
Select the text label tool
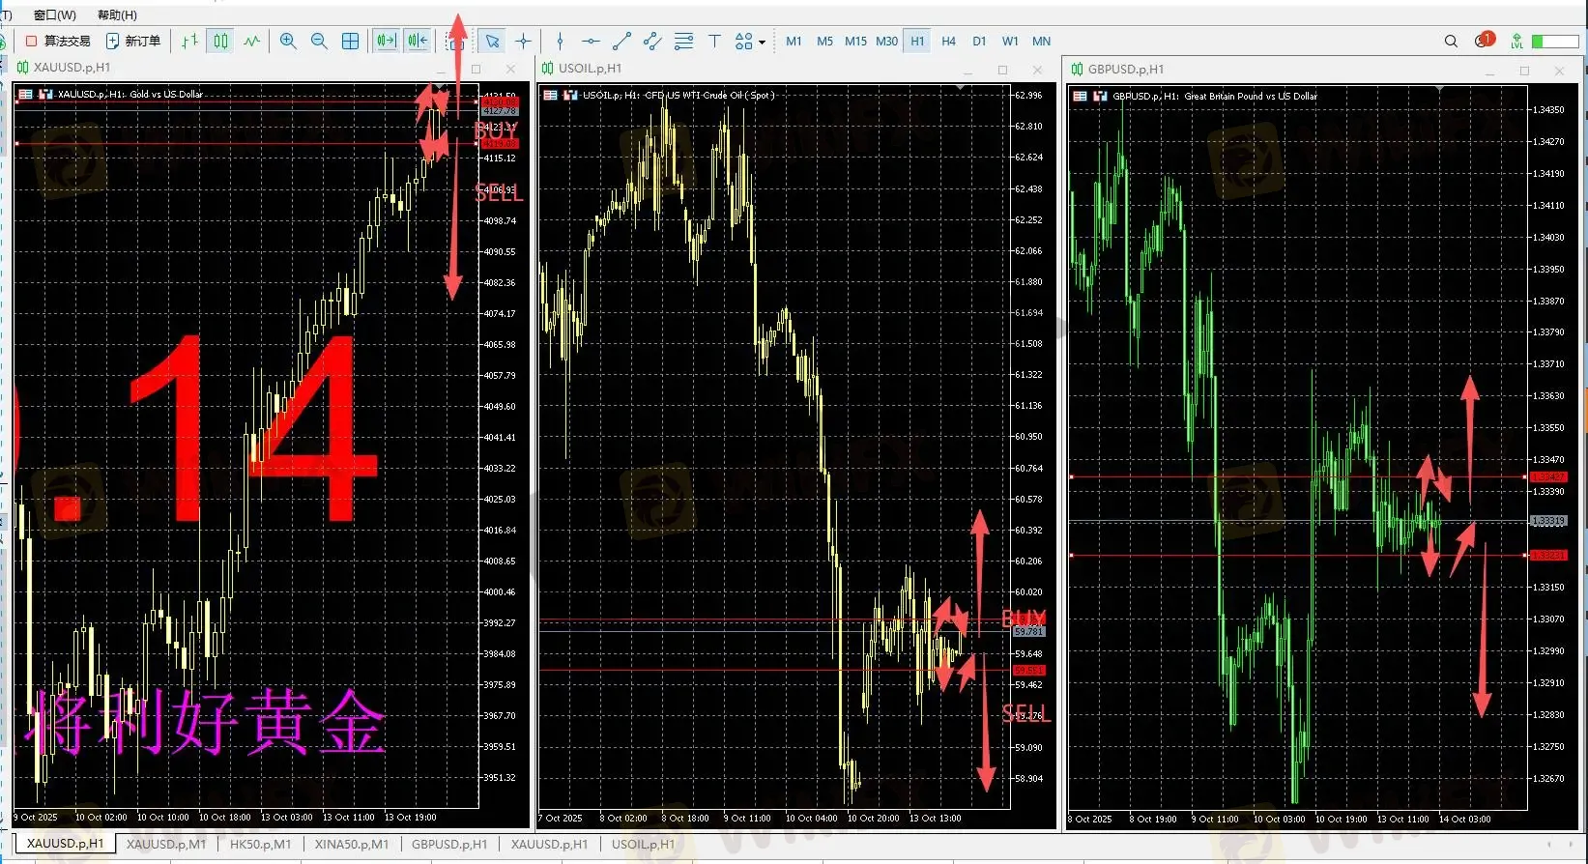click(714, 41)
